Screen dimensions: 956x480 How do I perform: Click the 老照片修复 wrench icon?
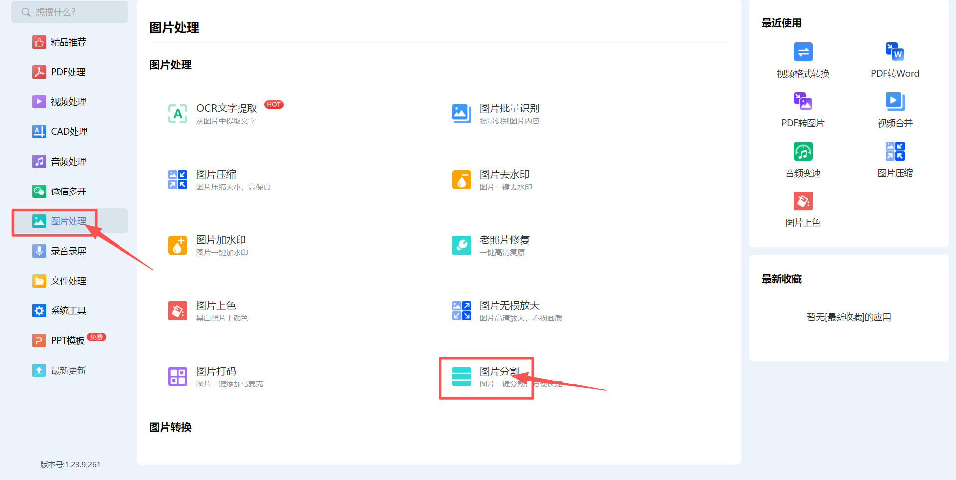click(x=462, y=245)
